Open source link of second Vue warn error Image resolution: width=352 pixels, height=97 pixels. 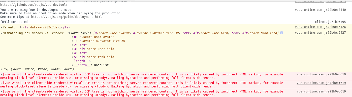321,83
